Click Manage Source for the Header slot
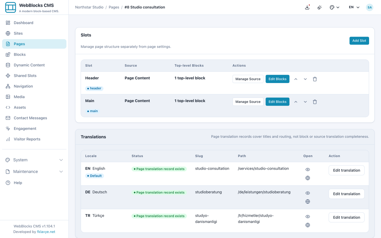Image resolution: width=381 pixels, height=238 pixels. tap(248, 79)
